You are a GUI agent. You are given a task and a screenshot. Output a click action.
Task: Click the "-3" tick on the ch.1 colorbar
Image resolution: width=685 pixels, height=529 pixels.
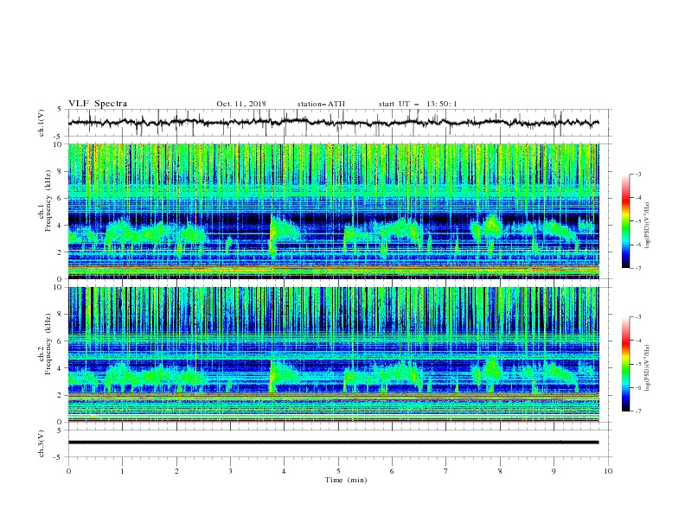(x=637, y=174)
